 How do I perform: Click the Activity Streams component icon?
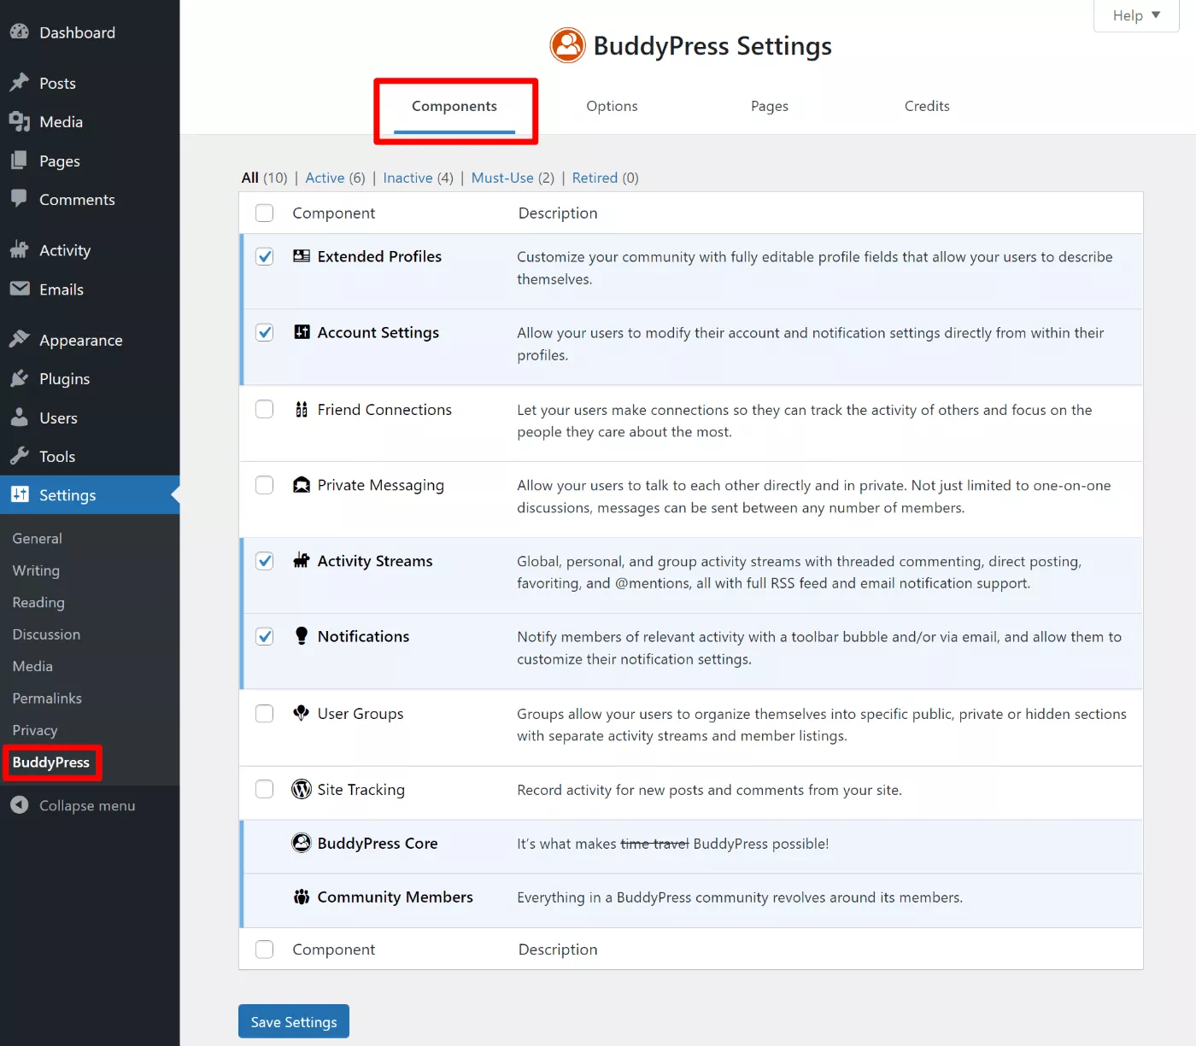pos(302,560)
